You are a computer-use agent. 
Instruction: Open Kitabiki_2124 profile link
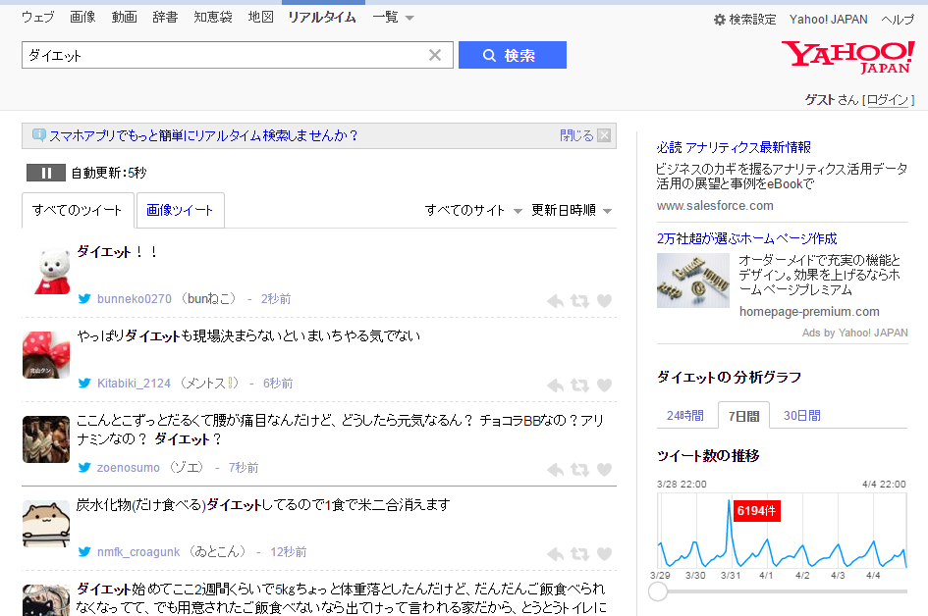(134, 384)
